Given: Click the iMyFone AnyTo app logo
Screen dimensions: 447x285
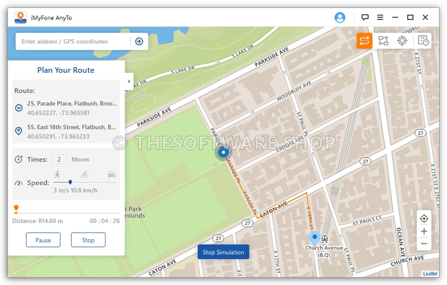Looking at the screenshot, I should coord(20,17).
